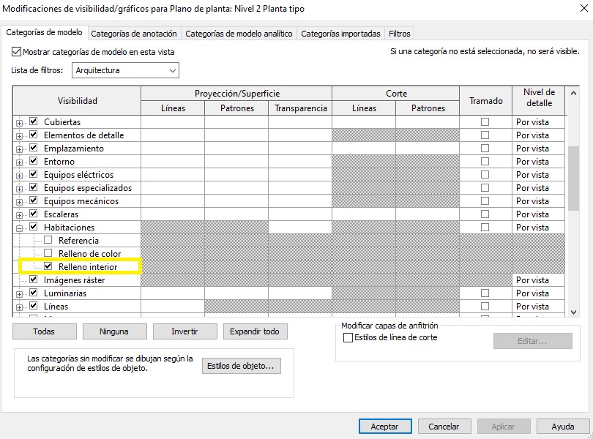Enable Tramado checkbox for Cubiertas row
593x439 pixels.
click(485, 122)
